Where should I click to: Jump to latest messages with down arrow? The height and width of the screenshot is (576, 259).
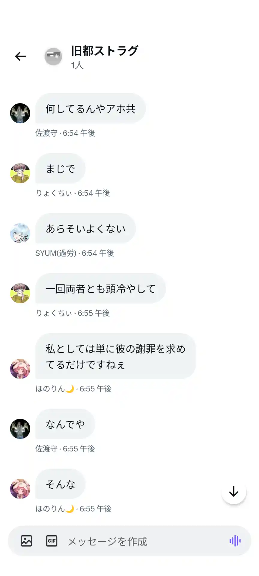click(234, 492)
